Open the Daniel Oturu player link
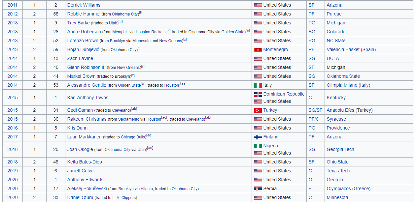 click(x=80, y=197)
